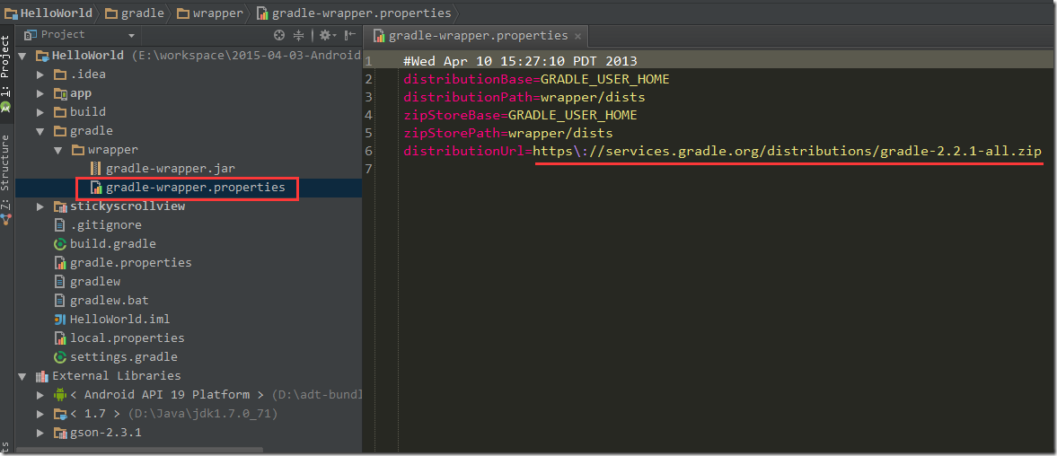Close the gradle-wrapper.properties editor tab
Viewport: 1057px width, 456px height.
(578, 37)
